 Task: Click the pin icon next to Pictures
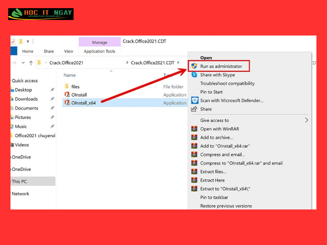coord(52,117)
